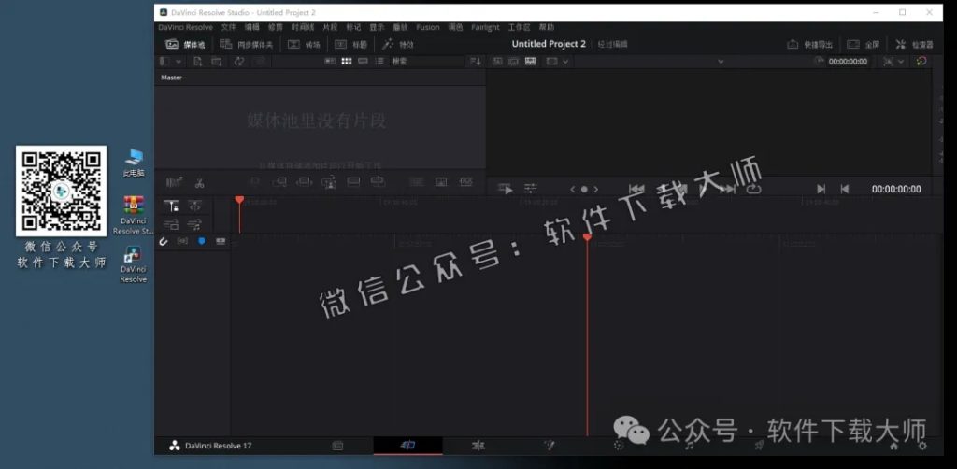The width and height of the screenshot is (957, 469).
Task: Switch media pool to thumbnail grid view
Action: (x=347, y=61)
